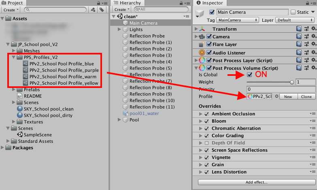The width and height of the screenshot is (317, 190).
Task: Disable Lens Distortion override
Action: (x=206, y=172)
